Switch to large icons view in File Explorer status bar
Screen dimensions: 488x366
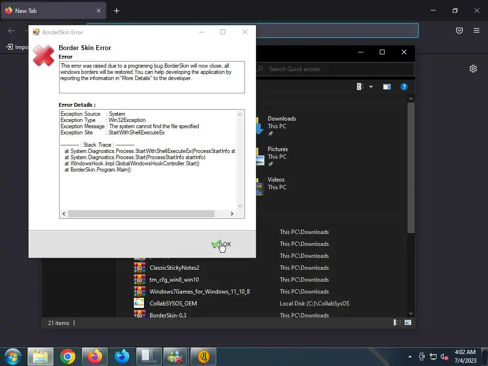[x=408, y=323]
